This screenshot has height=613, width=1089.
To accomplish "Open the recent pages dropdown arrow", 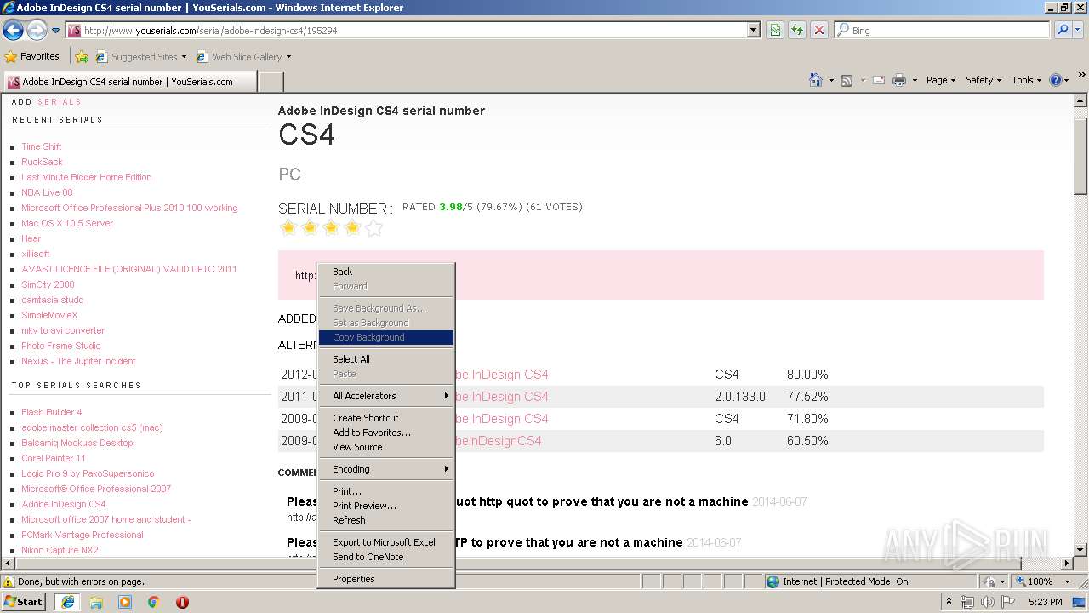I will [55, 31].
